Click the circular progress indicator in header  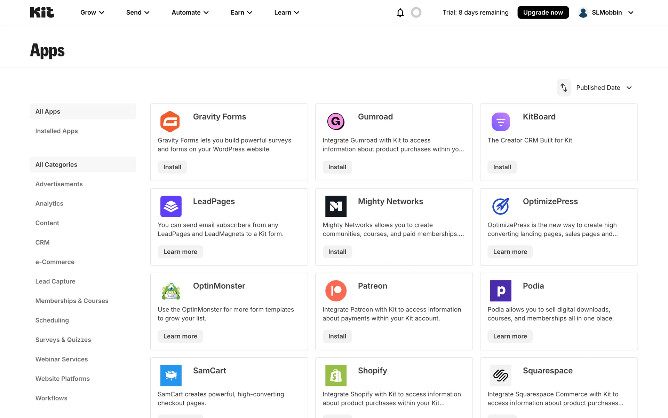coord(416,13)
